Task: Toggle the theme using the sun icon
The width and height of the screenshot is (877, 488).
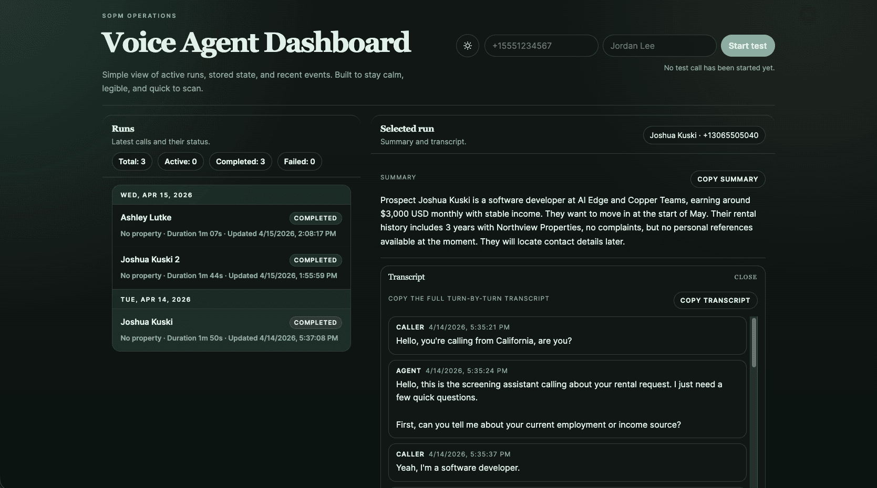Action: (x=467, y=46)
